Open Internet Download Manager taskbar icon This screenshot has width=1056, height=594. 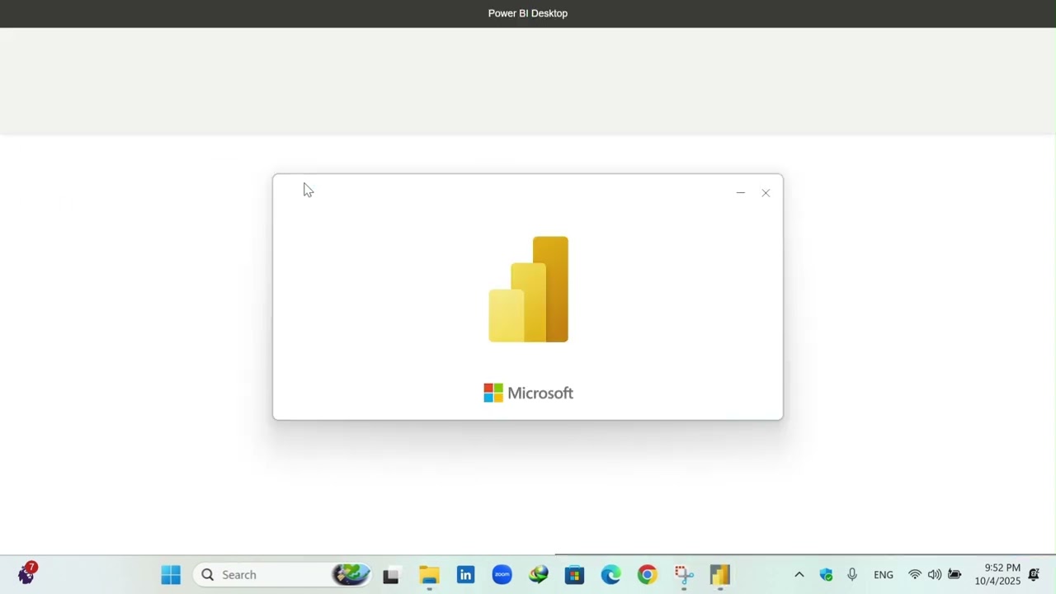point(538,575)
